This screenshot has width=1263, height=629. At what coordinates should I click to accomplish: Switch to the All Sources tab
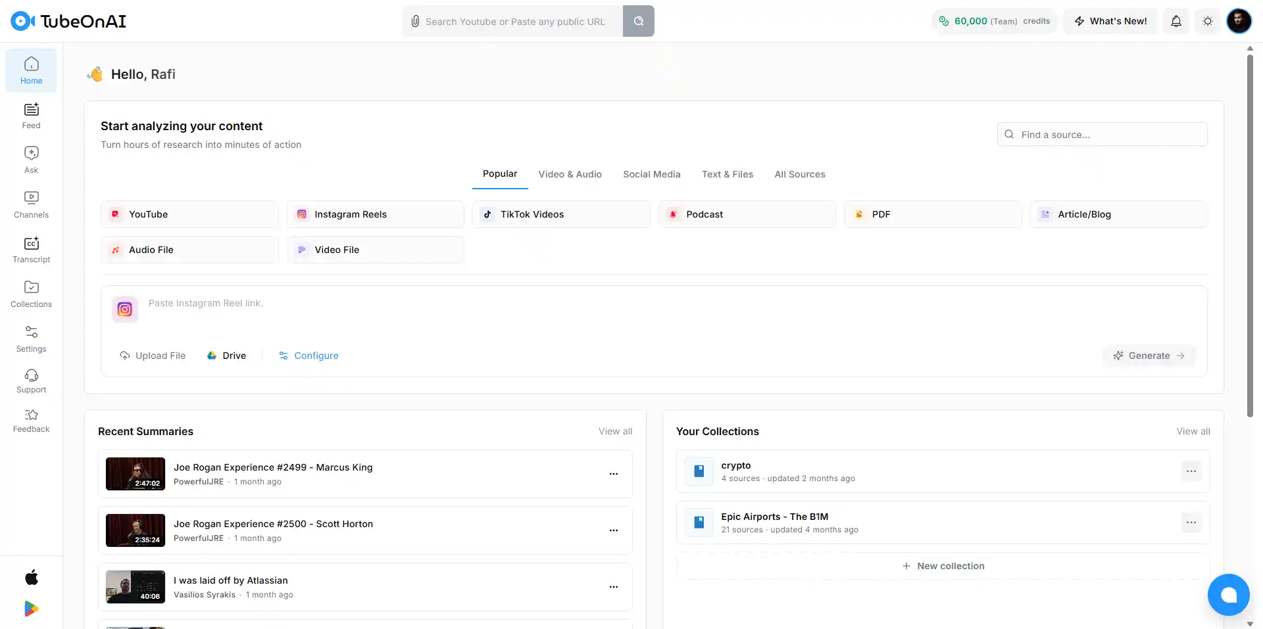point(799,174)
